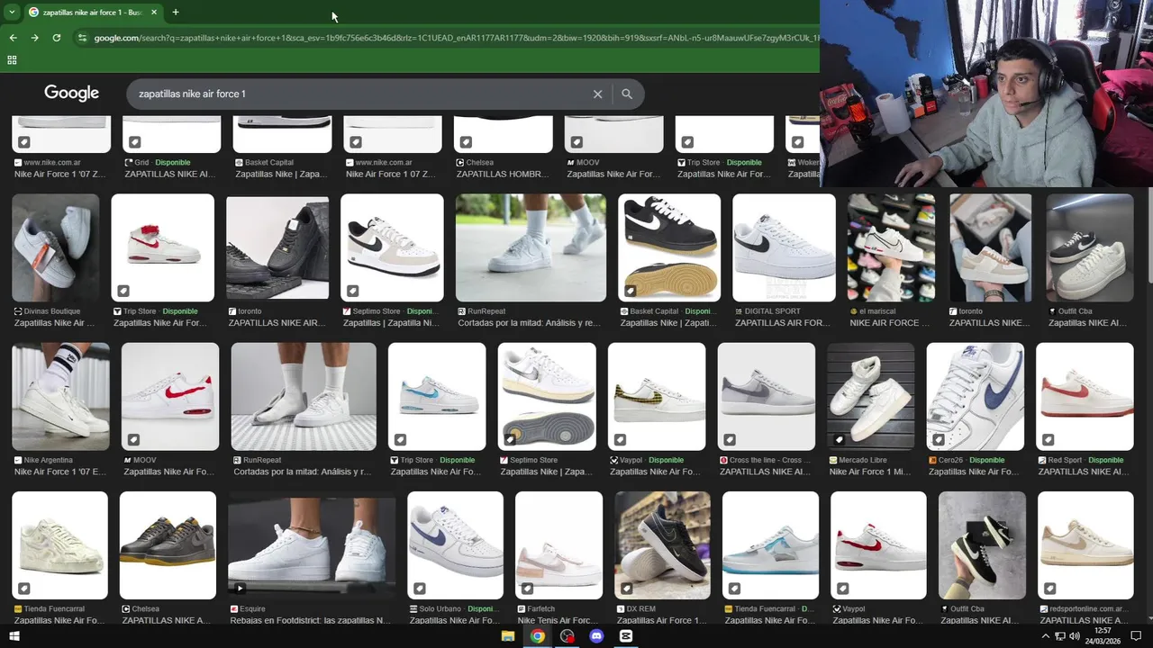Close the zapatillas nike air force 1 tab

click(x=154, y=12)
